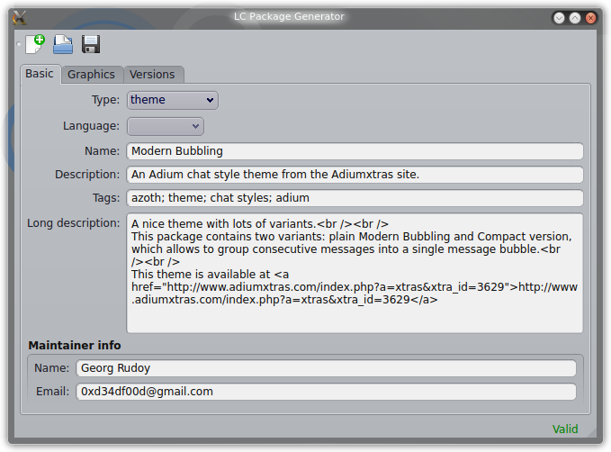Image resolution: width=611 pixels, height=452 pixels.
Task: Click the green Valid status label
Action: pyautogui.click(x=565, y=429)
